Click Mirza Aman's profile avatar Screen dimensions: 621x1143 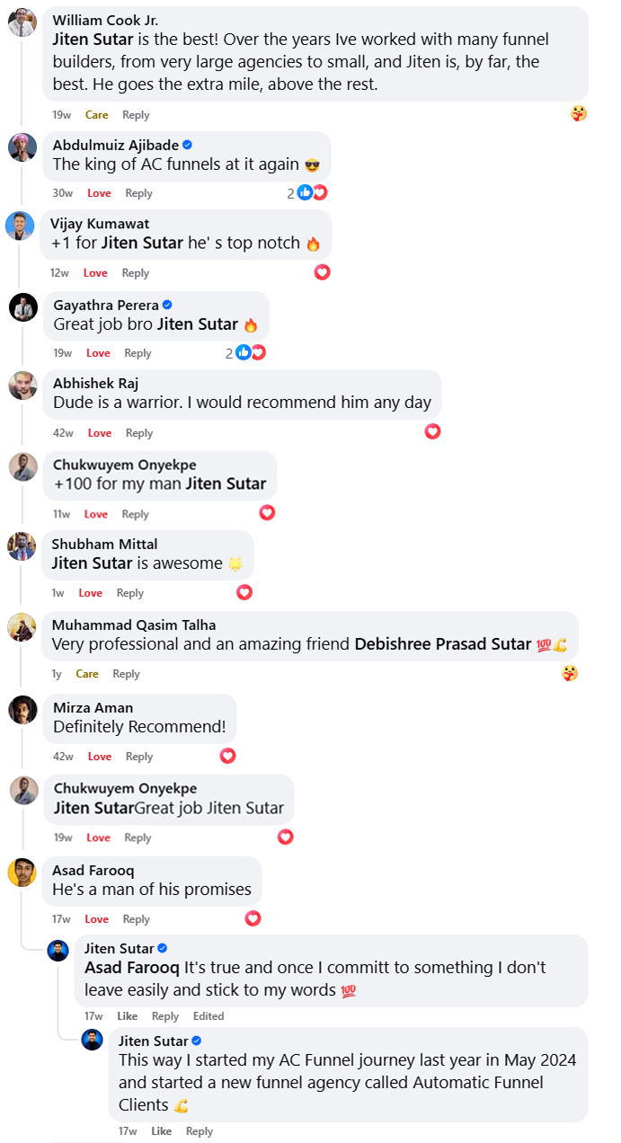point(22,710)
